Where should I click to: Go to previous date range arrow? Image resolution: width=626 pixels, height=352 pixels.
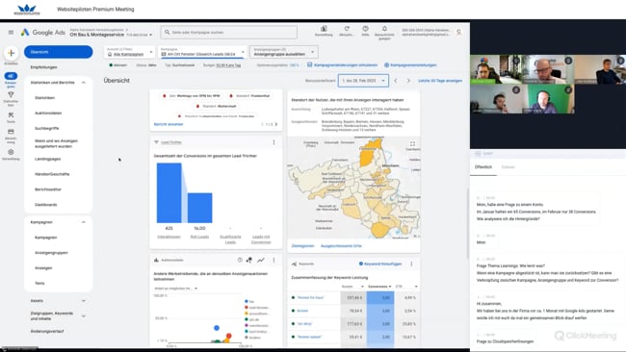tap(396, 81)
